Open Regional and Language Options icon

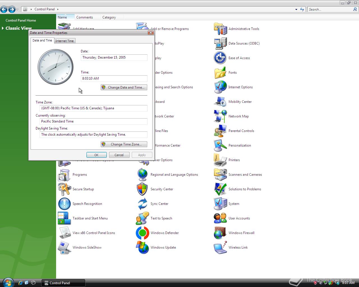coord(142,174)
